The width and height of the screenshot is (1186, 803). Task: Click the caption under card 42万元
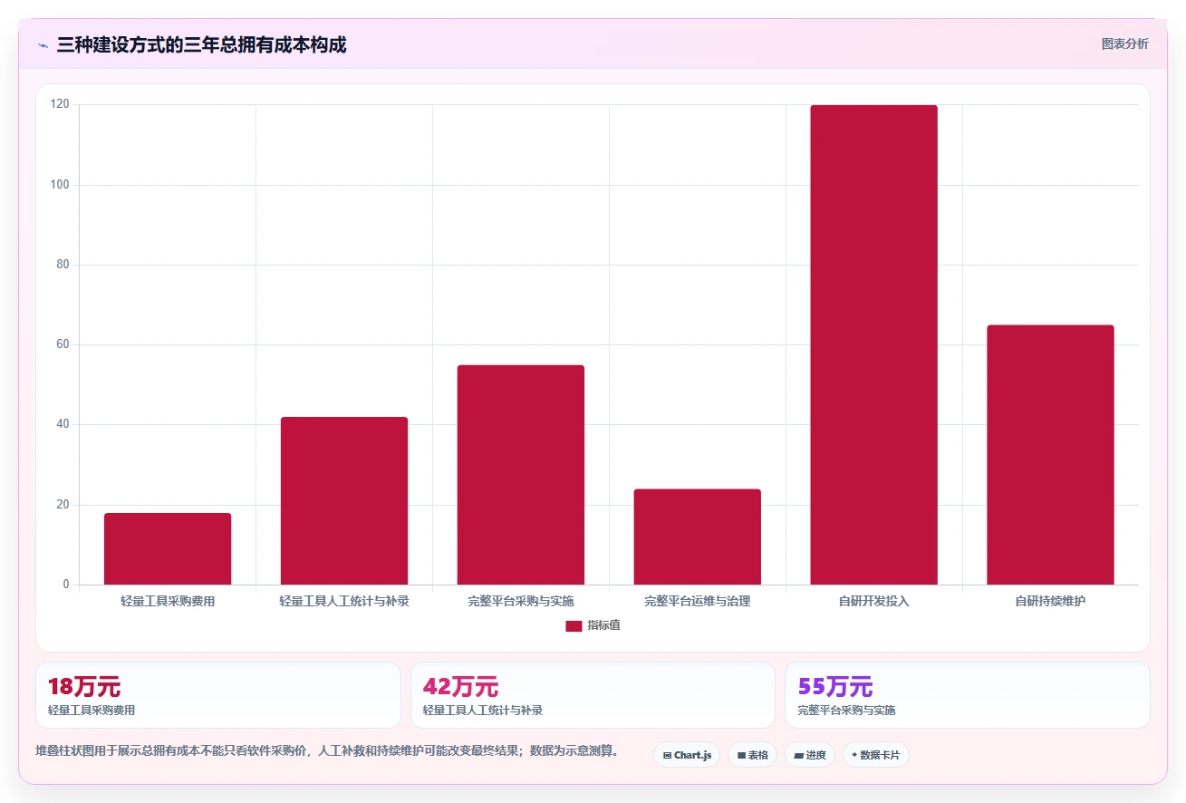tap(483, 711)
